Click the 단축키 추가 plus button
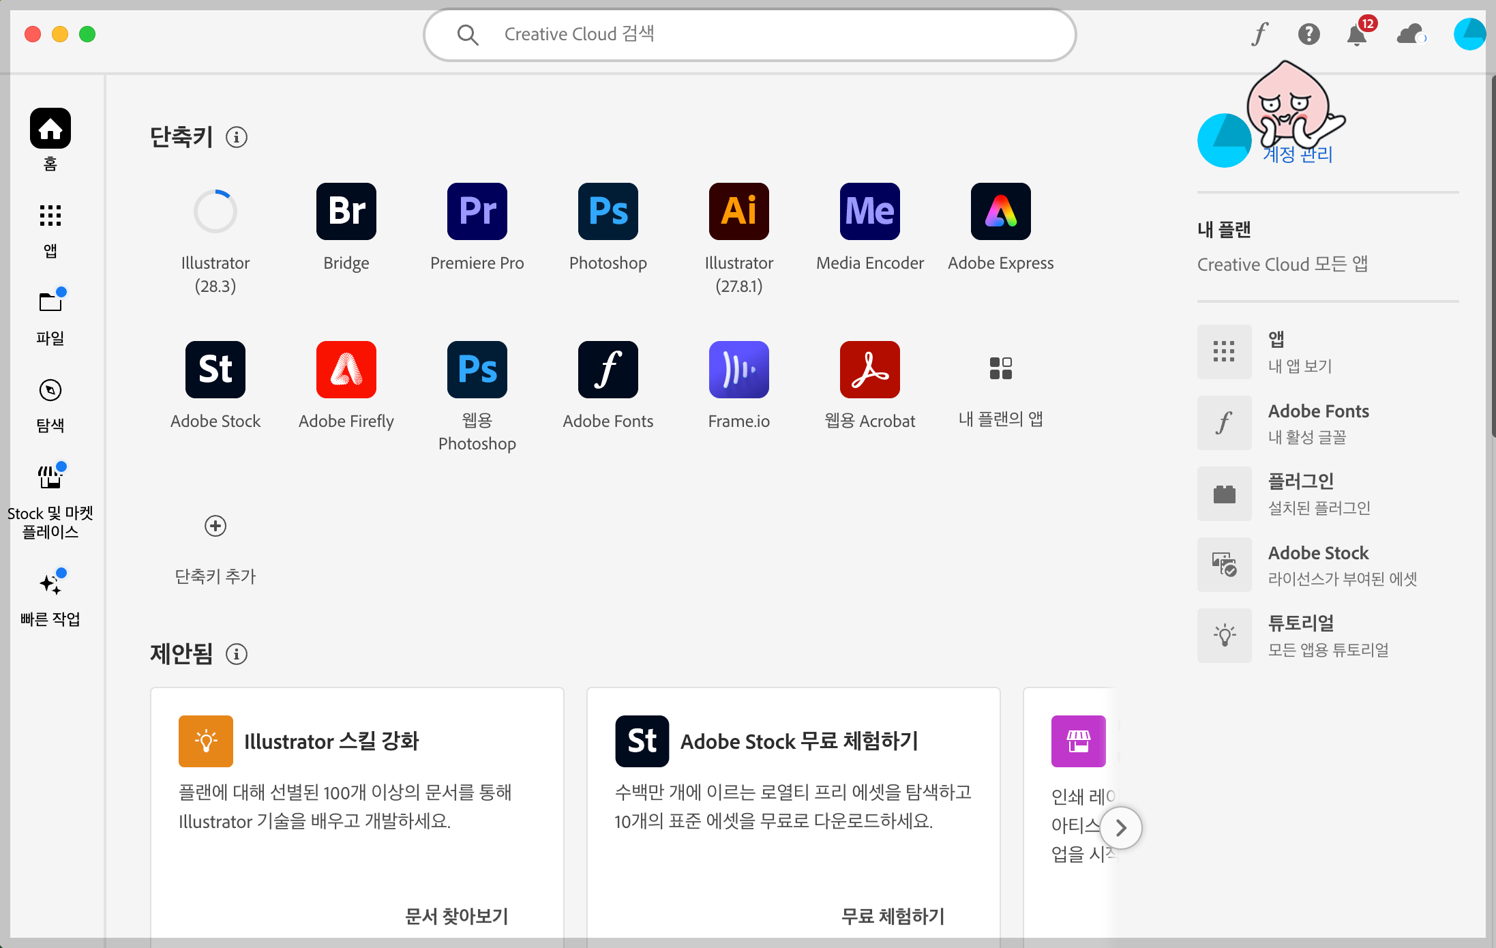1496x948 pixels. click(215, 526)
